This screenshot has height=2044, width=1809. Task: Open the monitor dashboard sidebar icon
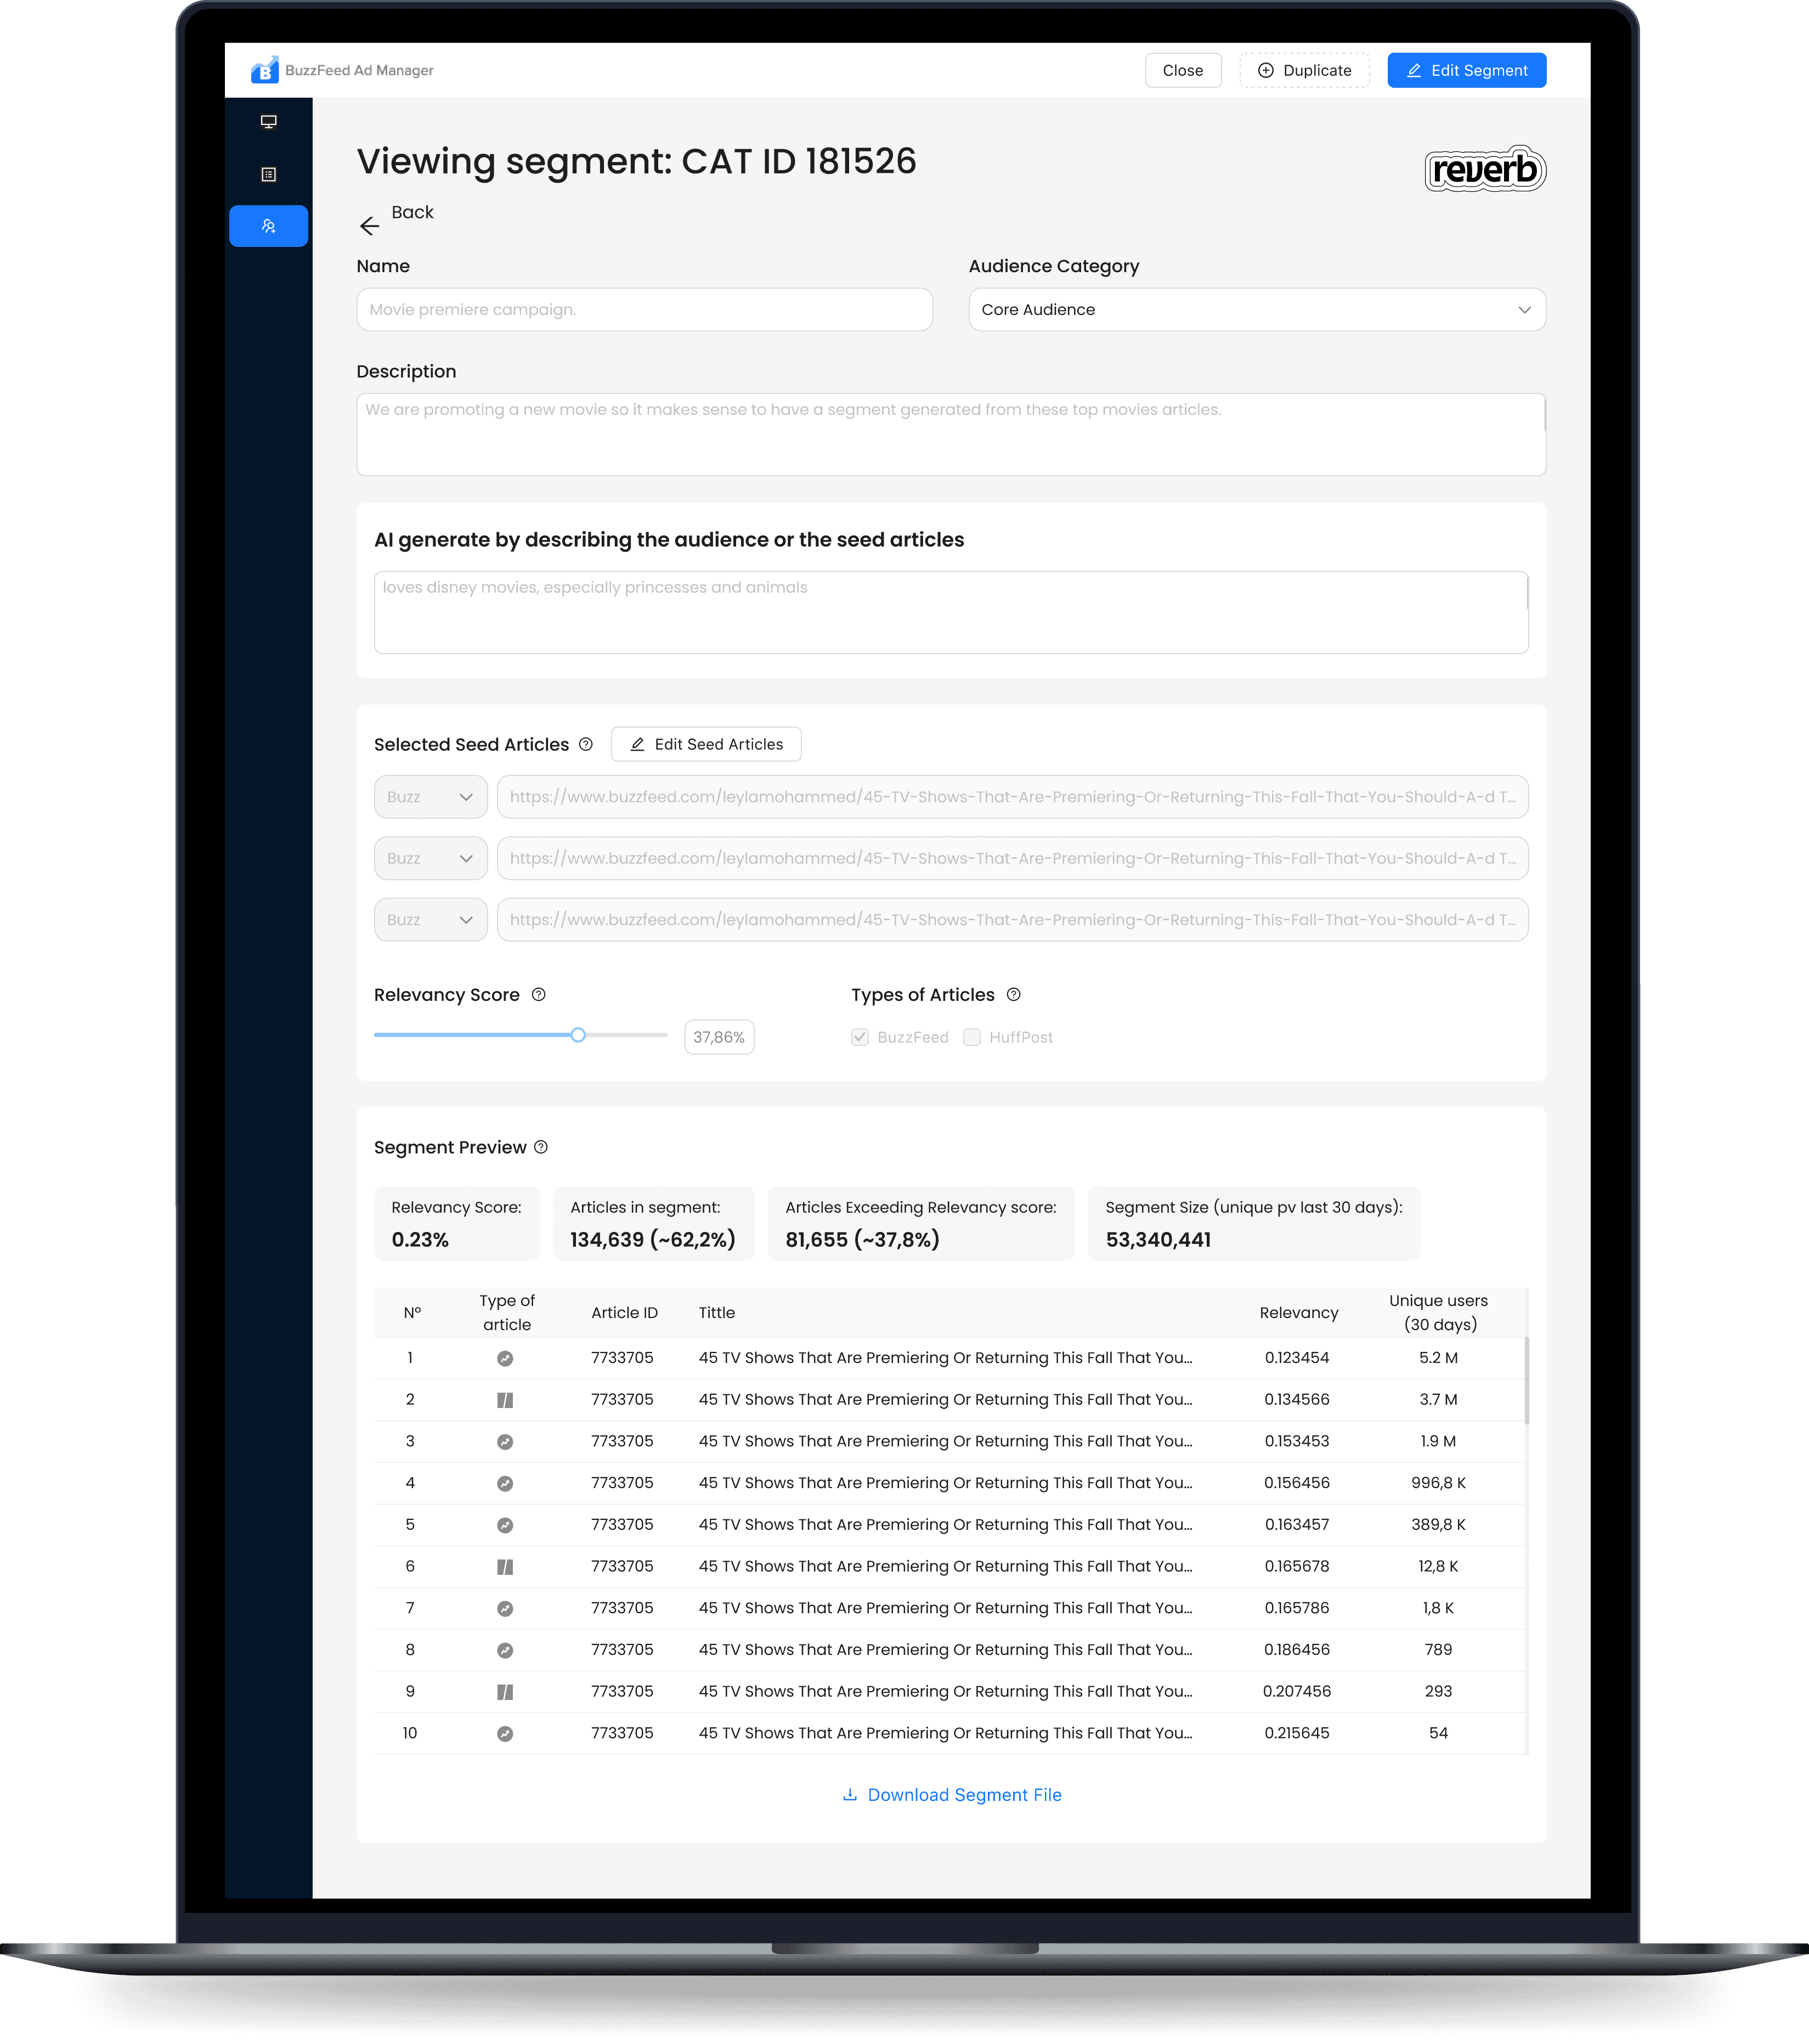[268, 122]
